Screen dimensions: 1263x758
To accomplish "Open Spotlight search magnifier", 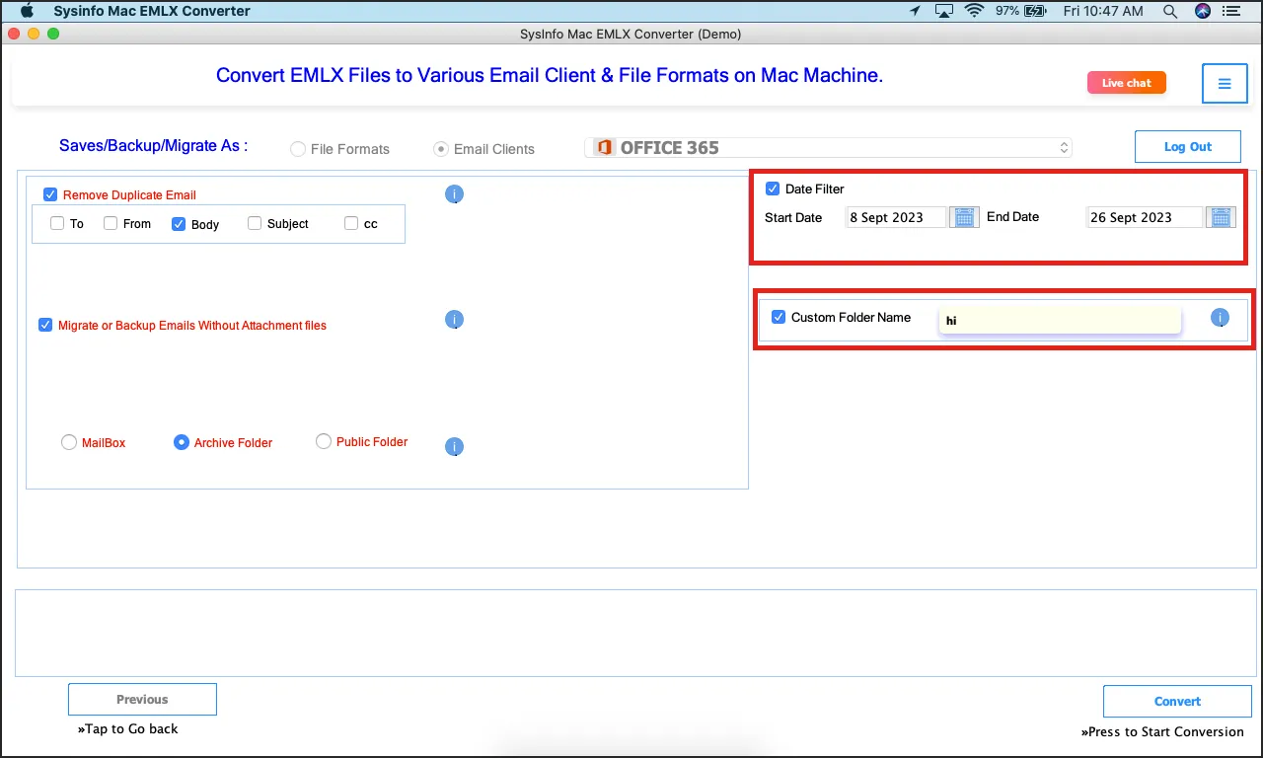I will 1170,11.
